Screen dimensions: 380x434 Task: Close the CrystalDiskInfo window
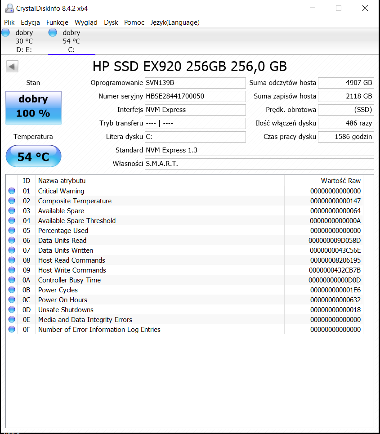coord(365,8)
